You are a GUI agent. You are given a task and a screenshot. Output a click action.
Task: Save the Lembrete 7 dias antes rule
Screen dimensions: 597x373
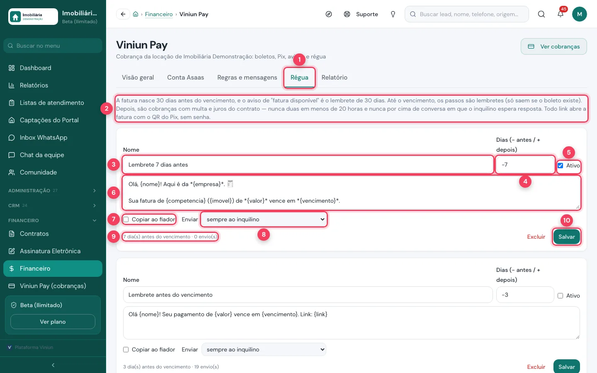click(566, 237)
